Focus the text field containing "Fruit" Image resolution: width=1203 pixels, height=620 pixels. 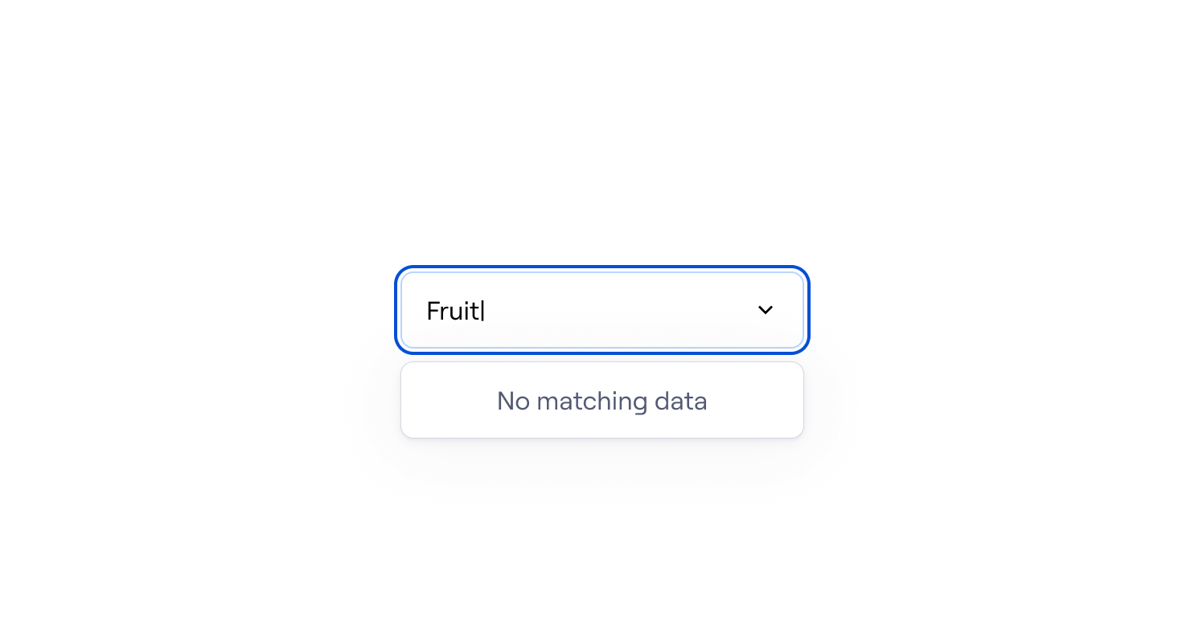tap(602, 310)
